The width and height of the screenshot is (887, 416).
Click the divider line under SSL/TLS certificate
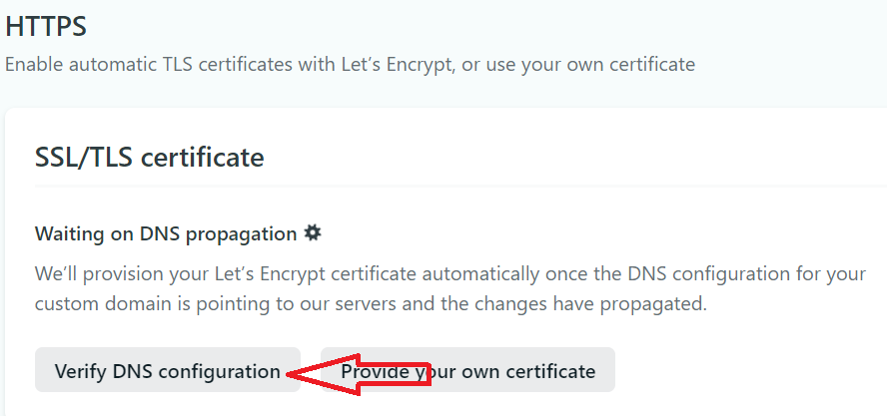point(460,186)
